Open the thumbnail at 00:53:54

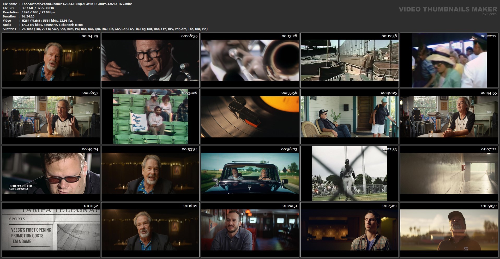150,173
